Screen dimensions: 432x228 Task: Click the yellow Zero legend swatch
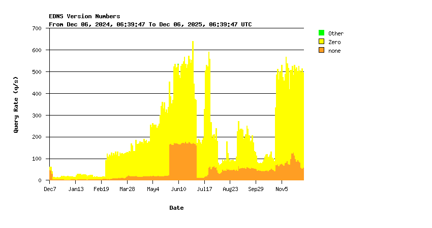[x=321, y=42]
